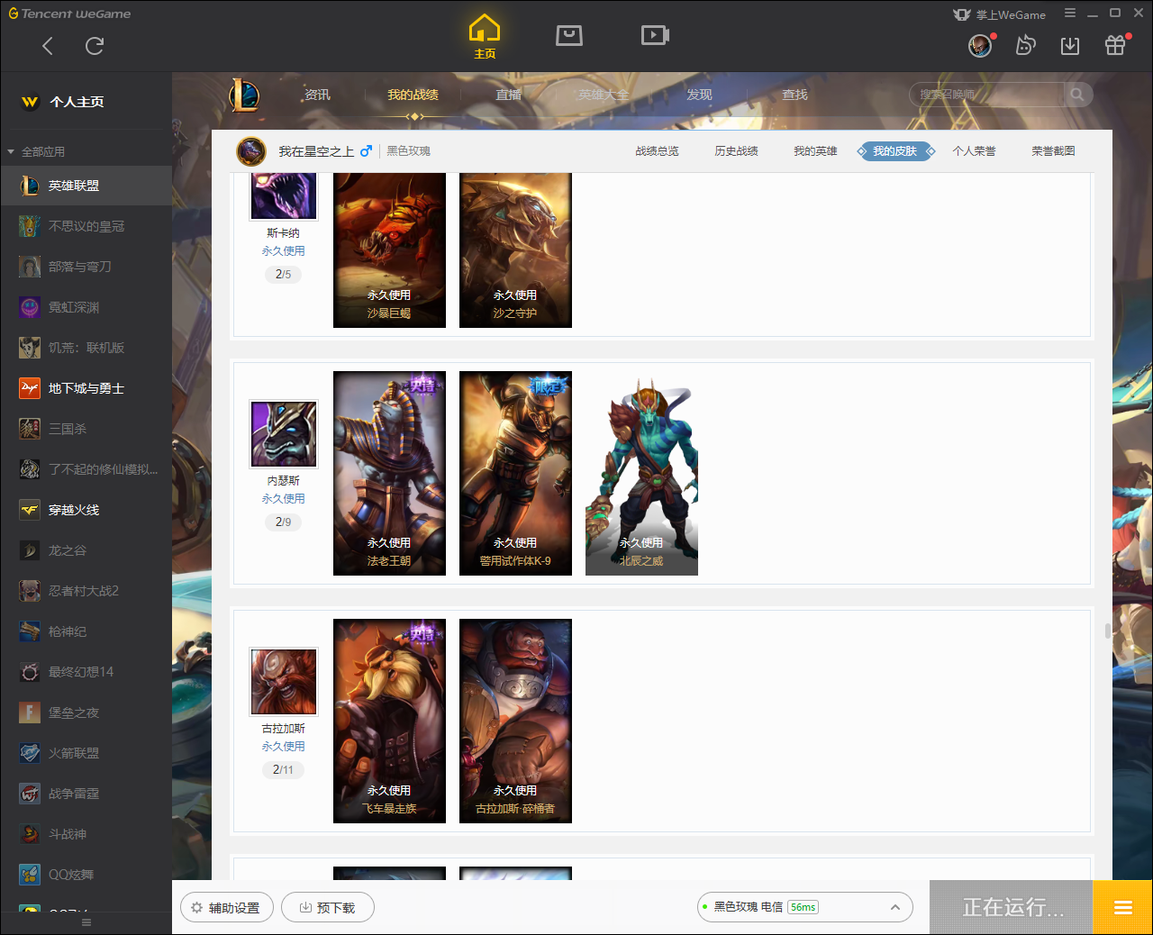1153x935 pixels.
Task: Click the sidebar bottom list handle icon
Action: 86,922
